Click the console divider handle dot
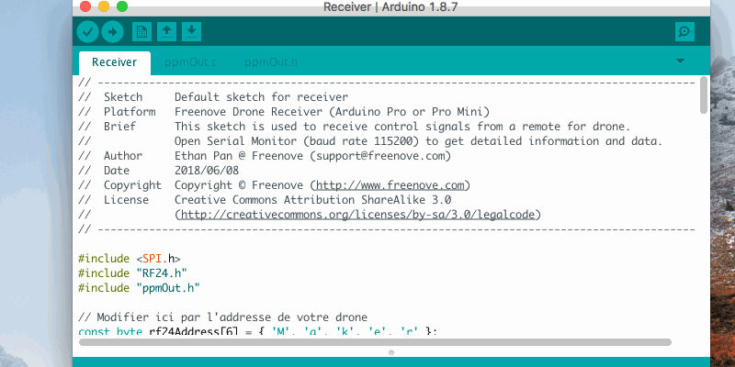The width and height of the screenshot is (735, 367). (x=391, y=352)
